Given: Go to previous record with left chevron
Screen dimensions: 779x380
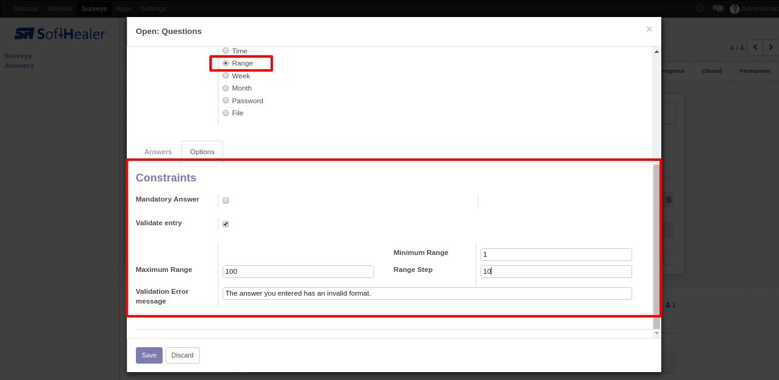Looking at the screenshot, I should (755, 47).
